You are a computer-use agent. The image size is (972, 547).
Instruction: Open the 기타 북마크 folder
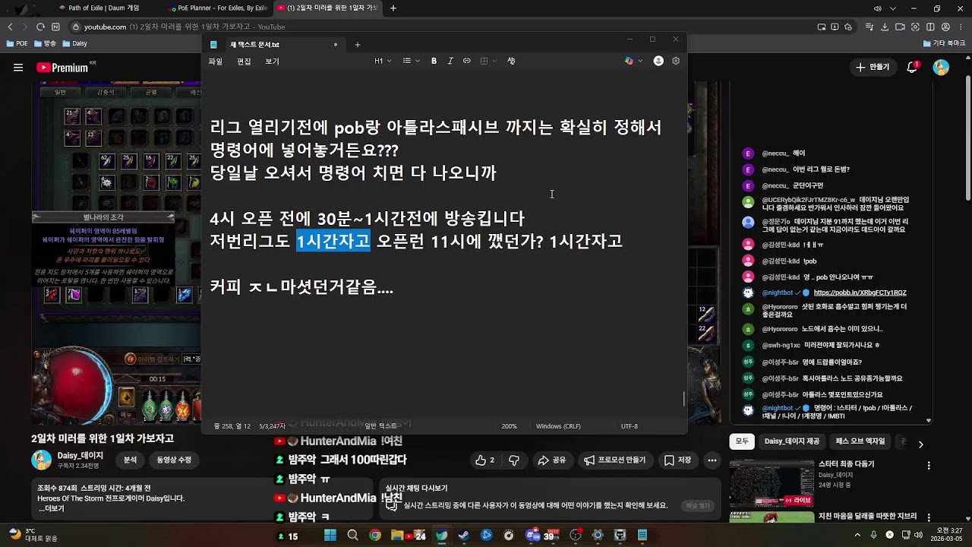pos(944,43)
